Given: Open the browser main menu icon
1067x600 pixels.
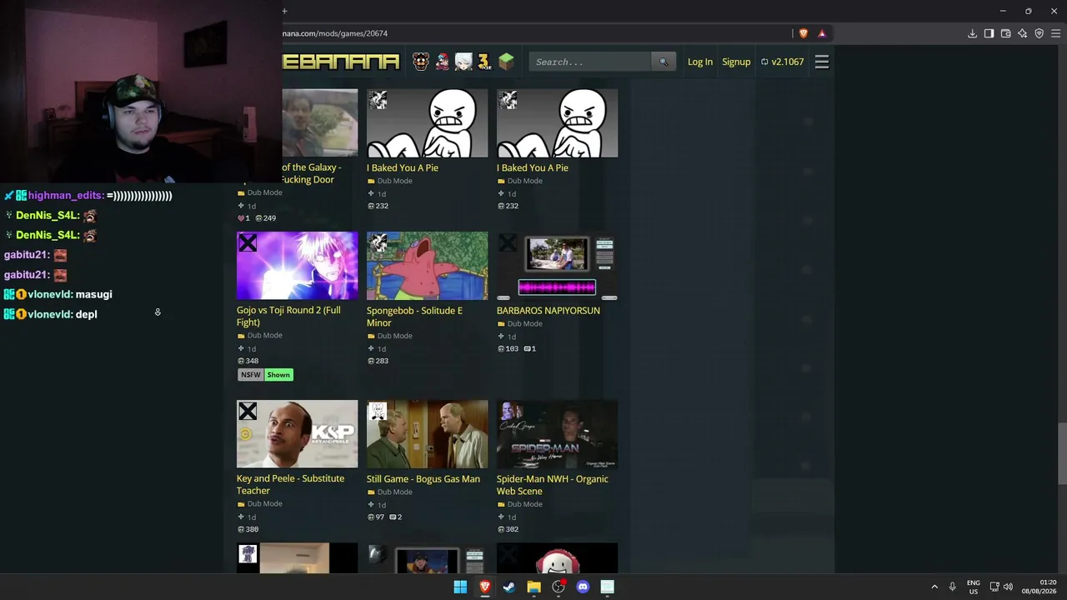Looking at the screenshot, I should pos(1055,33).
